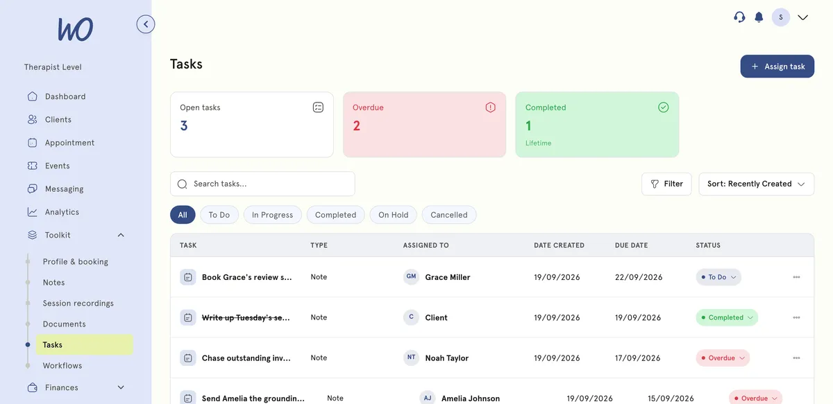The width and height of the screenshot is (833, 404).
Task: Open Dashboard in the sidebar
Action: click(x=65, y=96)
